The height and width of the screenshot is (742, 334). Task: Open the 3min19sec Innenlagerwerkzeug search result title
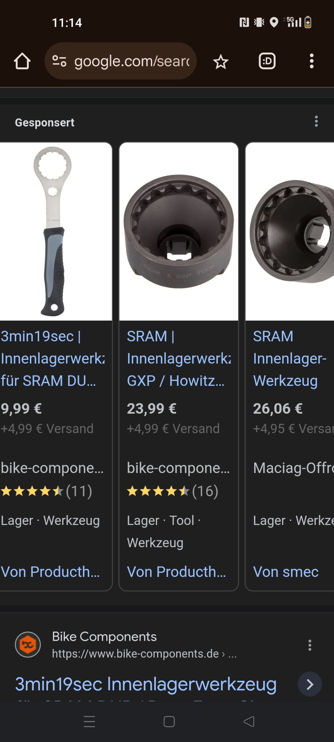click(146, 684)
